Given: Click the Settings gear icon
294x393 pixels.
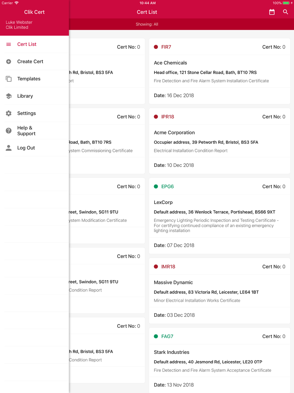Looking at the screenshot, I should (x=9, y=113).
